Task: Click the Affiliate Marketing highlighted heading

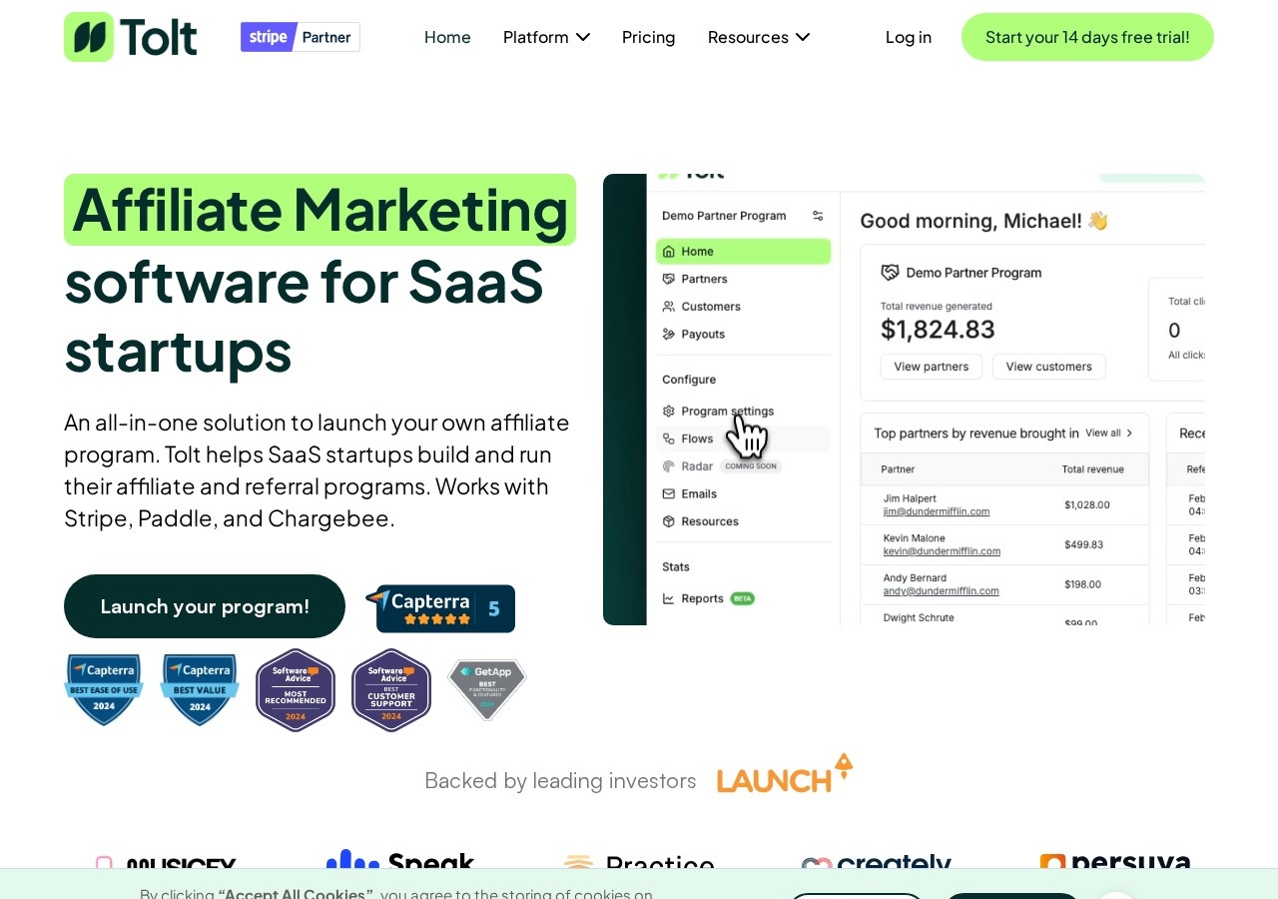Action: pyautogui.click(x=319, y=210)
